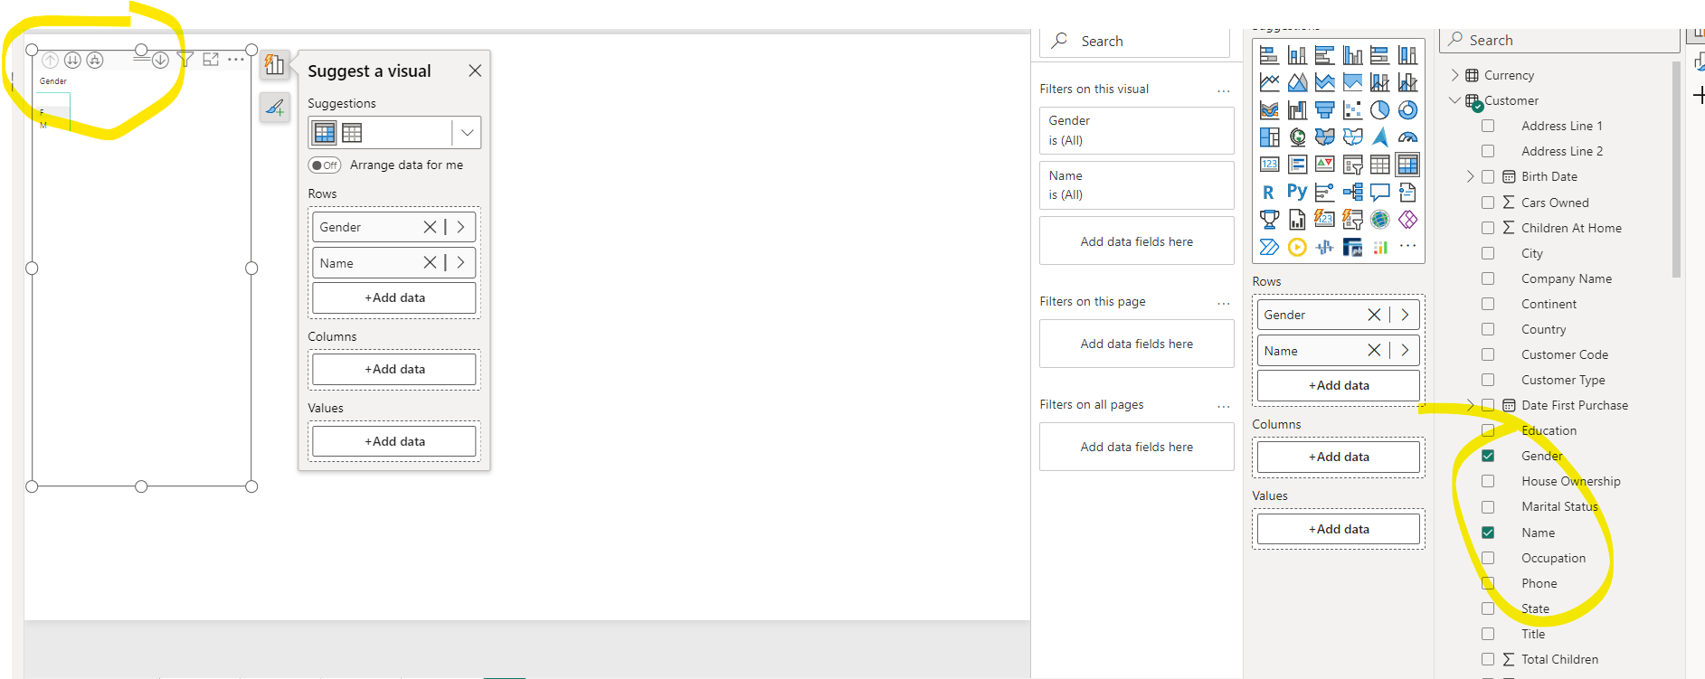The image size is (1705, 679).
Task: Check the City field checkbox
Action: click(1488, 253)
